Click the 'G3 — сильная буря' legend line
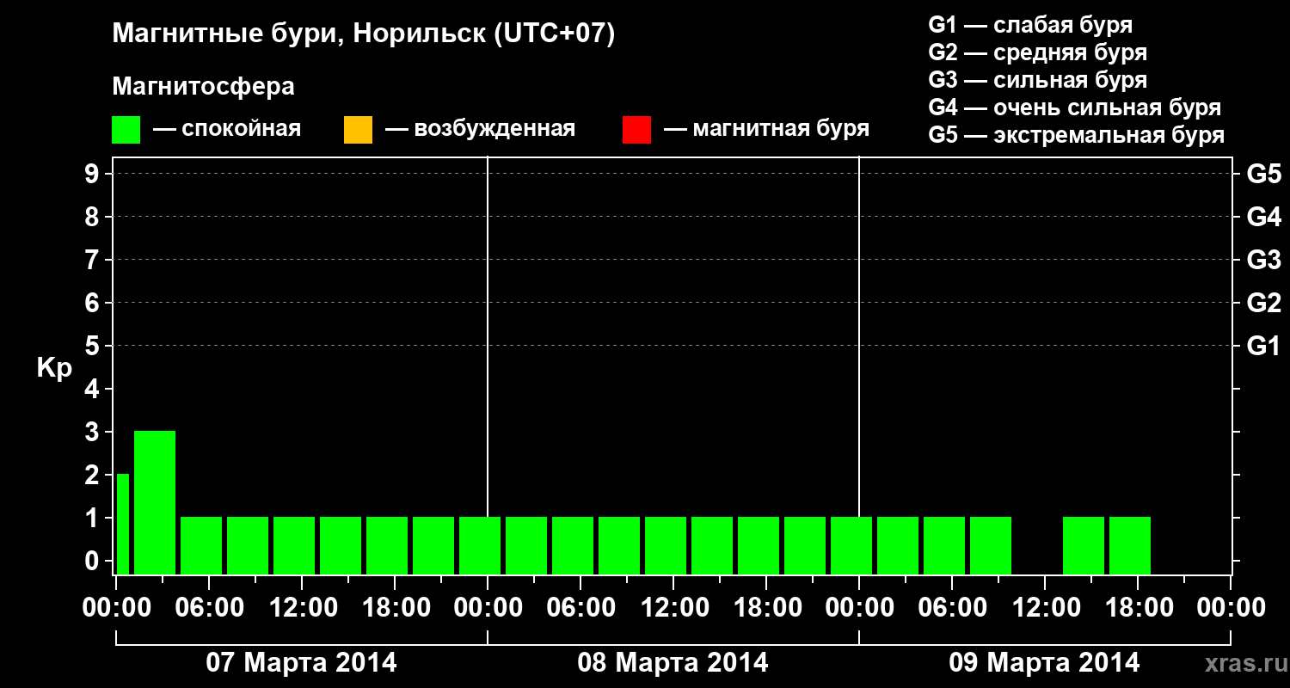The width and height of the screenshot is (1290, 688). tap(1038, 80)
